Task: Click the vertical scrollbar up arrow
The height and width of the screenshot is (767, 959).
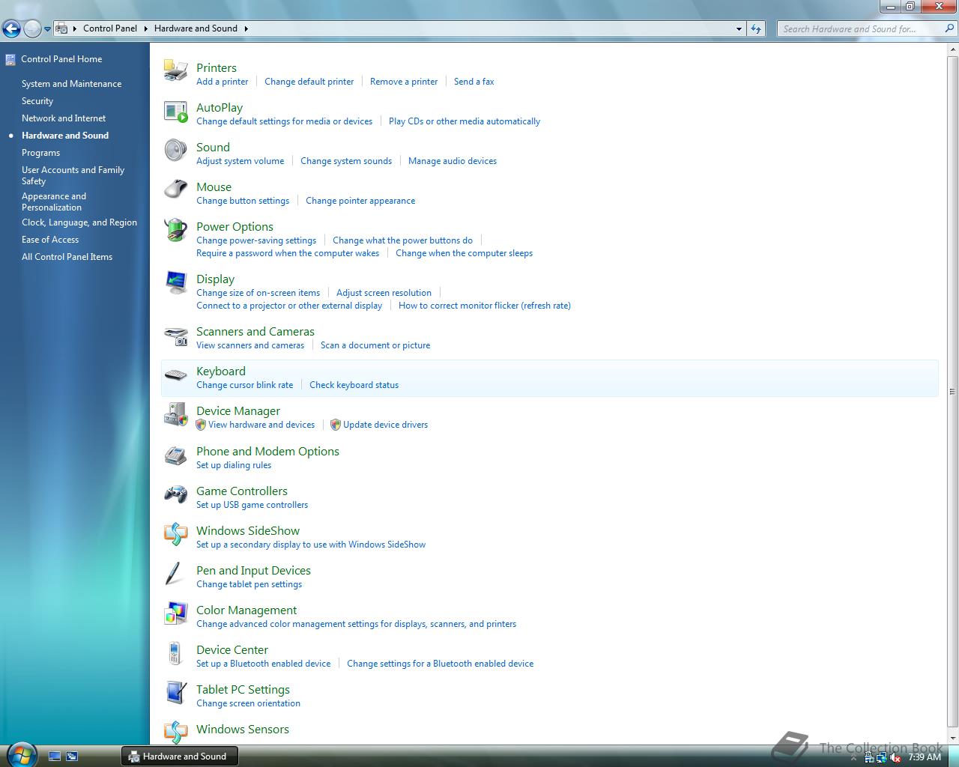Action: pyautogui.click(x=952, y=48)
